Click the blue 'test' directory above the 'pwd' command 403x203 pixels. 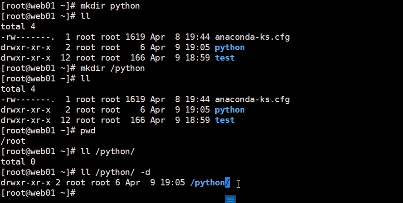[x=225, y=120]
